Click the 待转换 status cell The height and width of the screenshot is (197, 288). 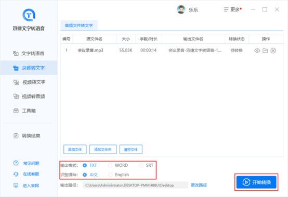click(x=237, y=50)
